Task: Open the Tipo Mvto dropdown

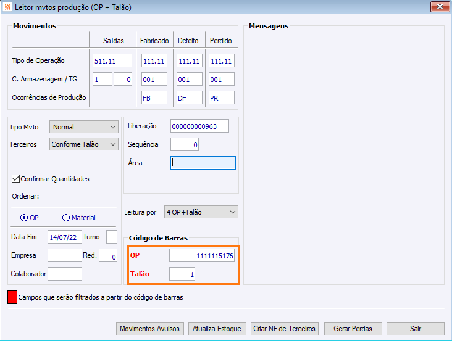Action: coord(84,127)
